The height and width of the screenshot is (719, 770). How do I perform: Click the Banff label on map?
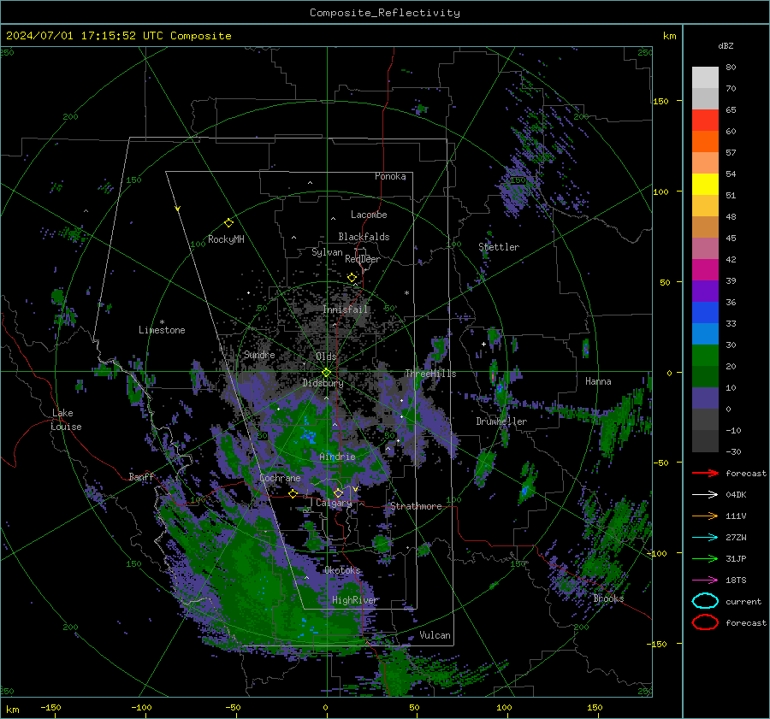141,476
